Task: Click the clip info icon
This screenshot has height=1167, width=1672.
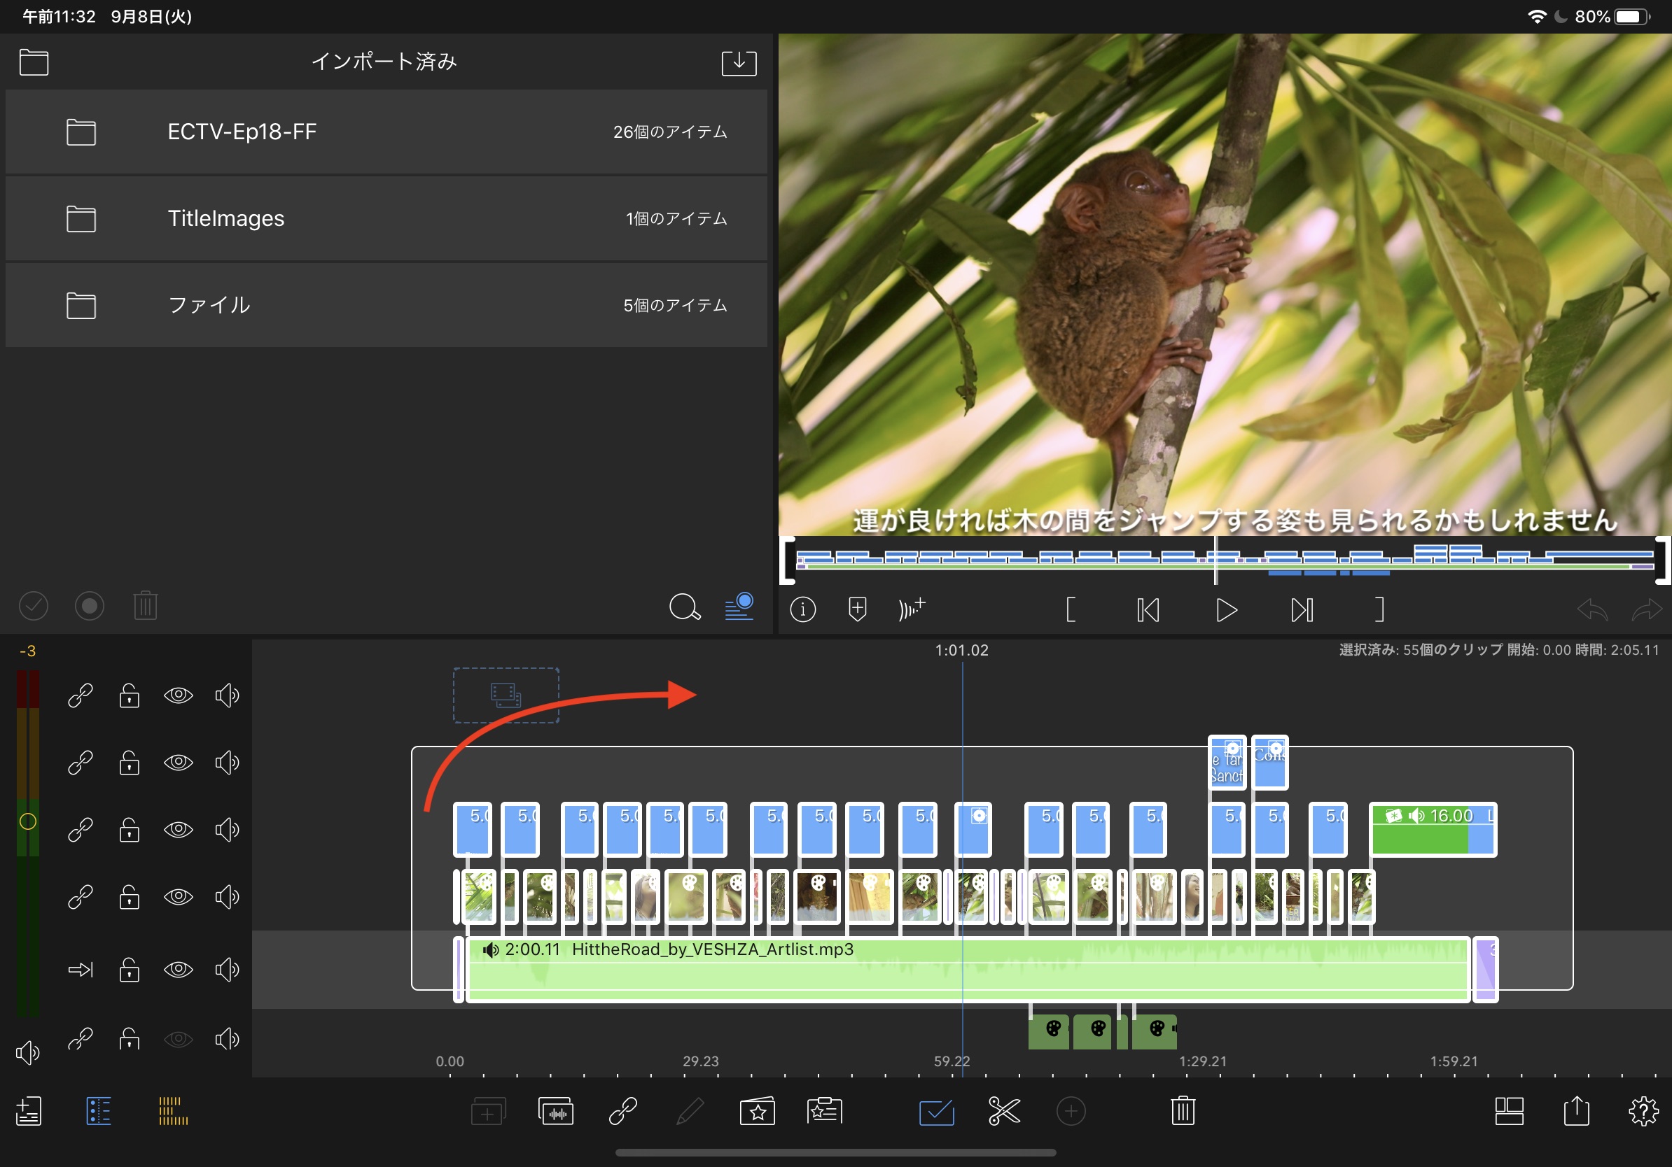Action: point(802,609)
